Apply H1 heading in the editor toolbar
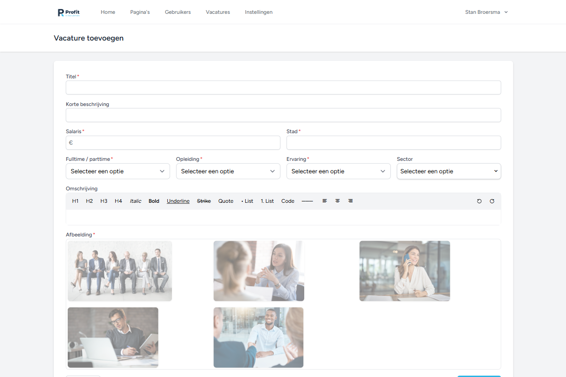566x377 pixels. coord(75,201)
